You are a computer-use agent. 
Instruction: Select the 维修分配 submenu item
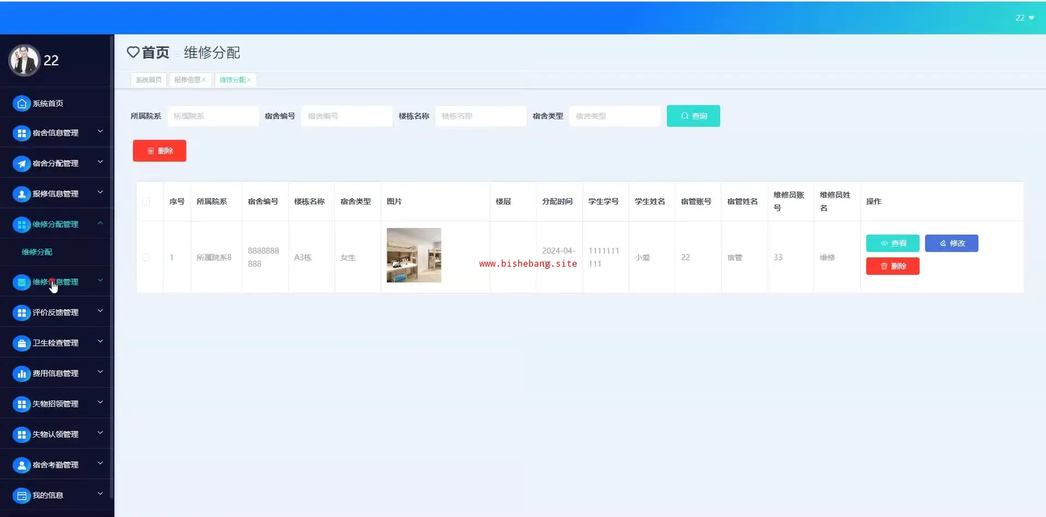[37, 252]
